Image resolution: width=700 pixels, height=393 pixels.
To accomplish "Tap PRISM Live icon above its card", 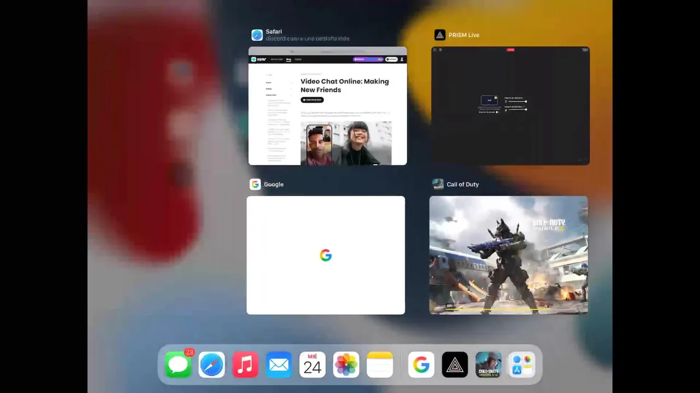I will 440,35.
